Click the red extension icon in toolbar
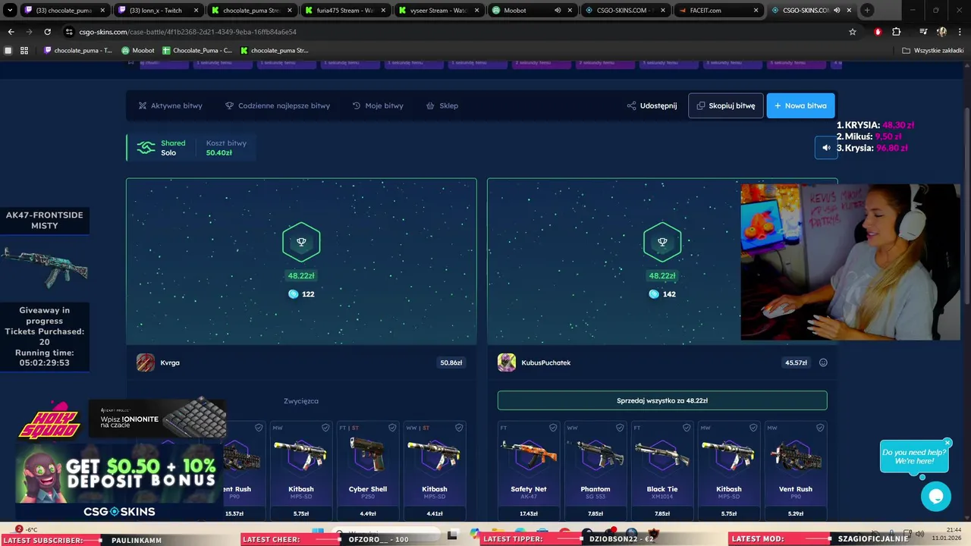Viewport: 971px width, 546px height. coord(878,32)
